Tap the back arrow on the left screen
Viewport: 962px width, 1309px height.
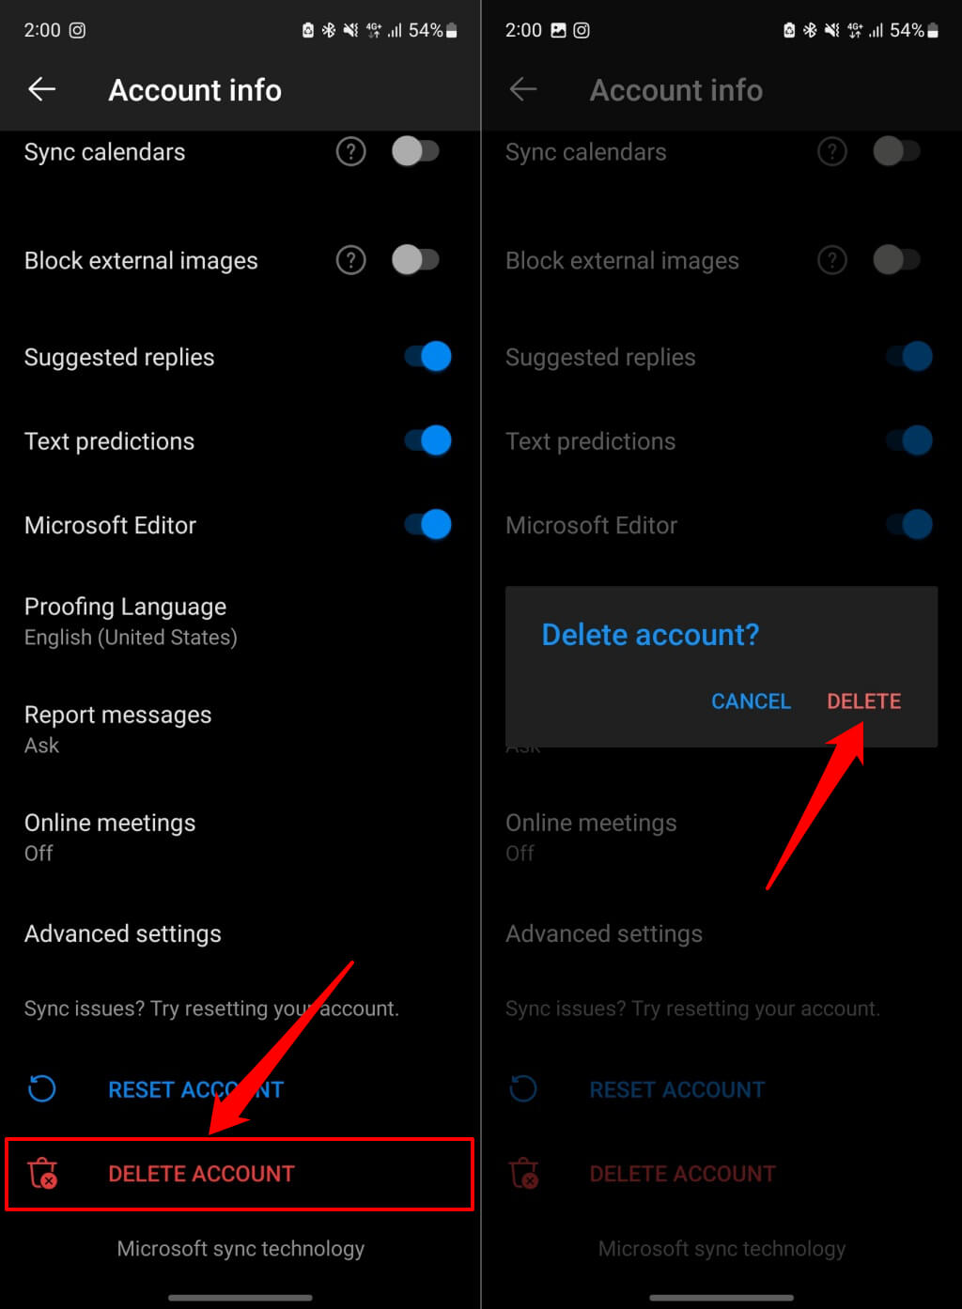(42, 90)
